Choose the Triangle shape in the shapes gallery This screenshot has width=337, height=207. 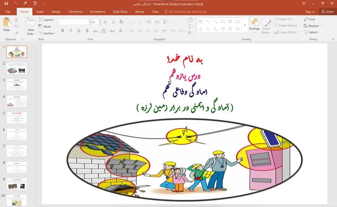pos(201,29)
